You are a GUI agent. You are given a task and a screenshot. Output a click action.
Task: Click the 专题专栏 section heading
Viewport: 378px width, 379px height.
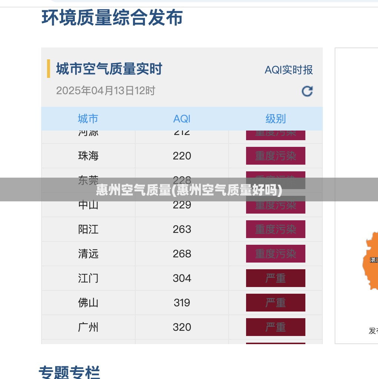69,372
